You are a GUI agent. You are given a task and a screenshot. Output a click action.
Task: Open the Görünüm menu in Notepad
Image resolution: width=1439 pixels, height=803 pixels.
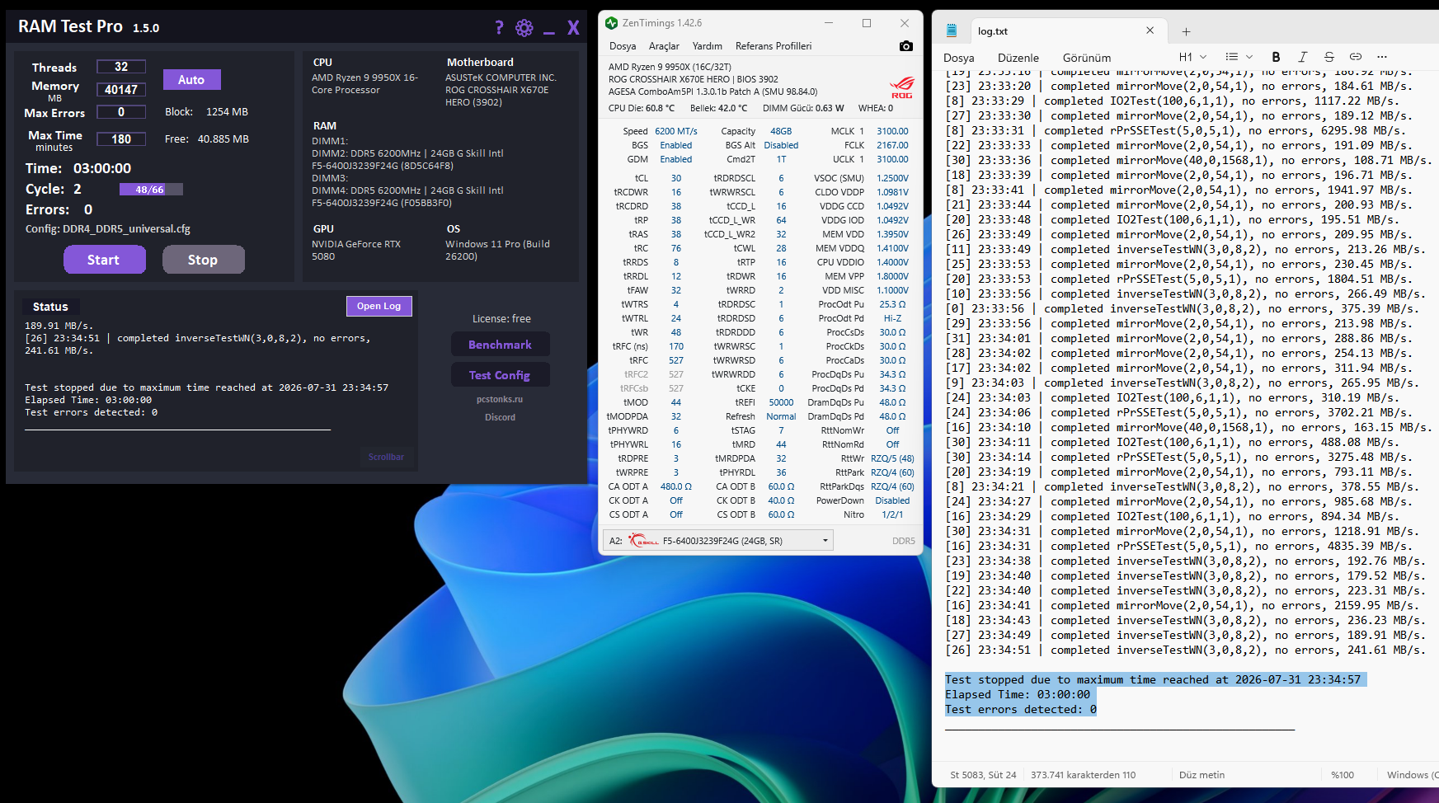point(1087,58)
